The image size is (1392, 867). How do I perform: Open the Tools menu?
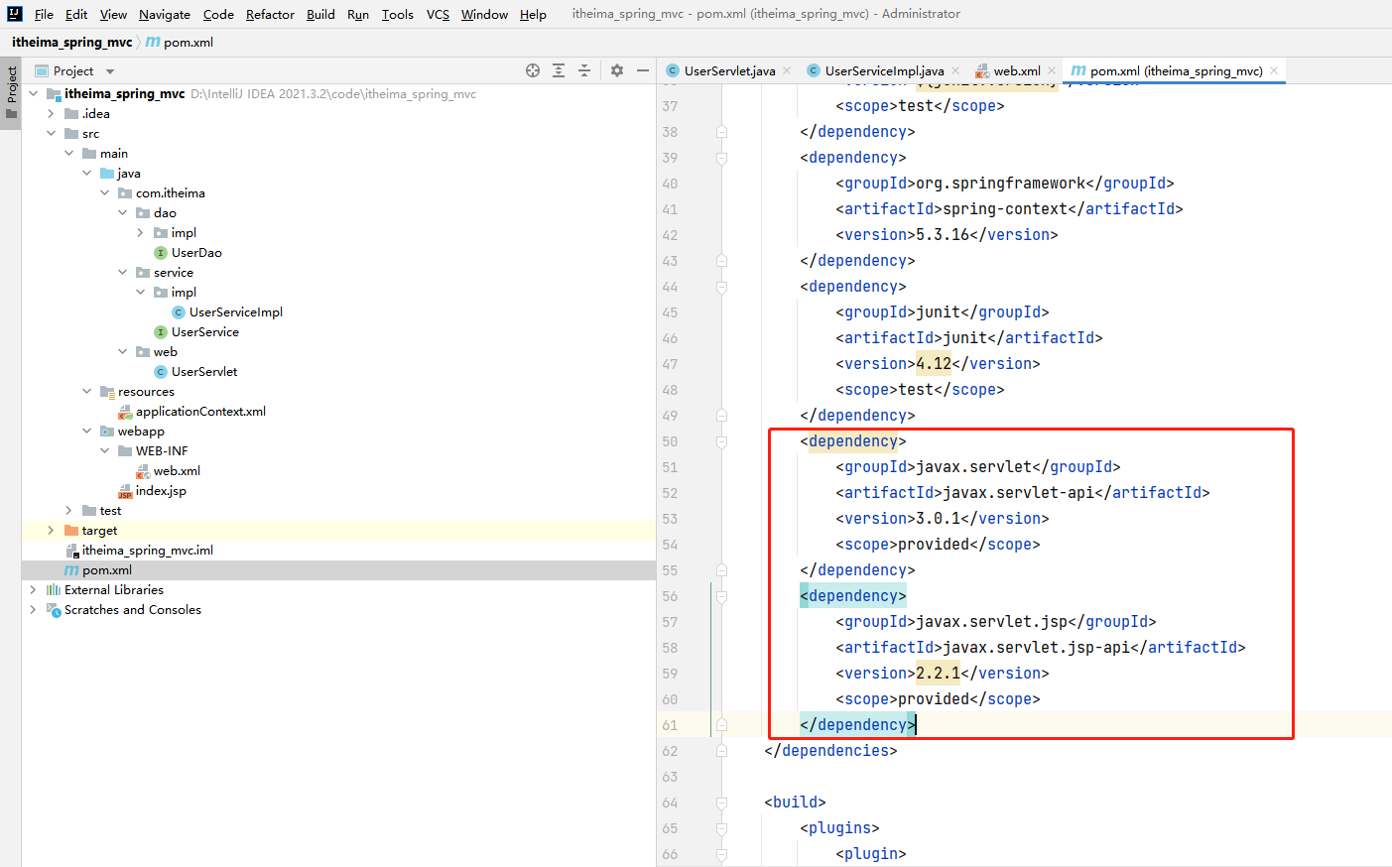(x=398, y=14)
